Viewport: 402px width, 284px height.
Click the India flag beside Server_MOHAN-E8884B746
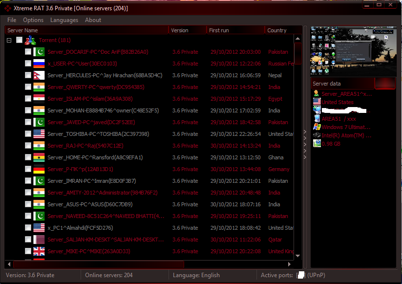click(x=39, y=110)
